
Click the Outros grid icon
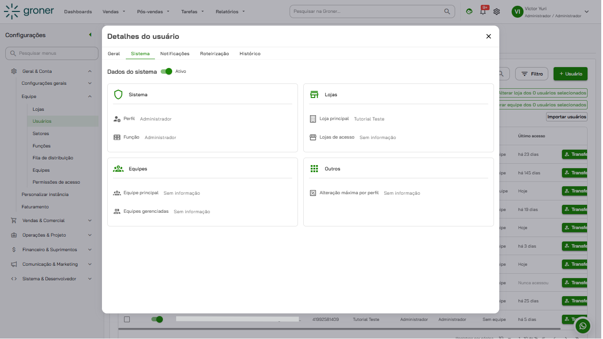click(314, 169)
